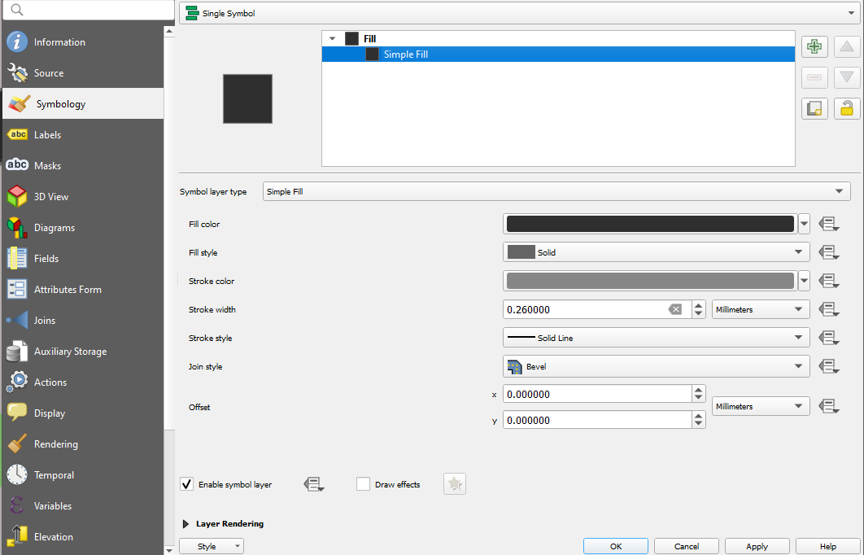Open the Symbol layer type dropdown

click(x=556, y=191)
